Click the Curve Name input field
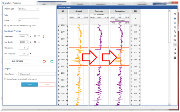Image resolution: width=180 pixels, height=112 pixels. pos(37,74)
